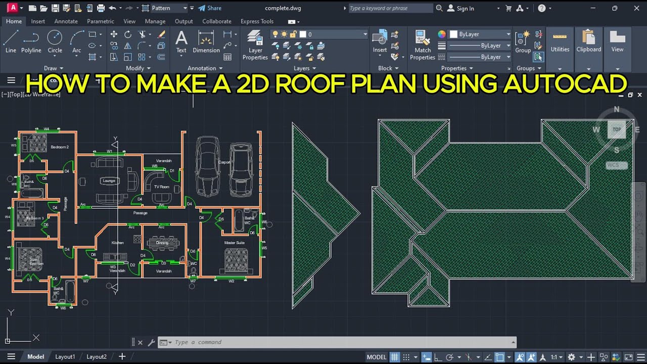Select the Dimension tool
The height and width of the screenshot is (364, 647).
tap(206, 41)
